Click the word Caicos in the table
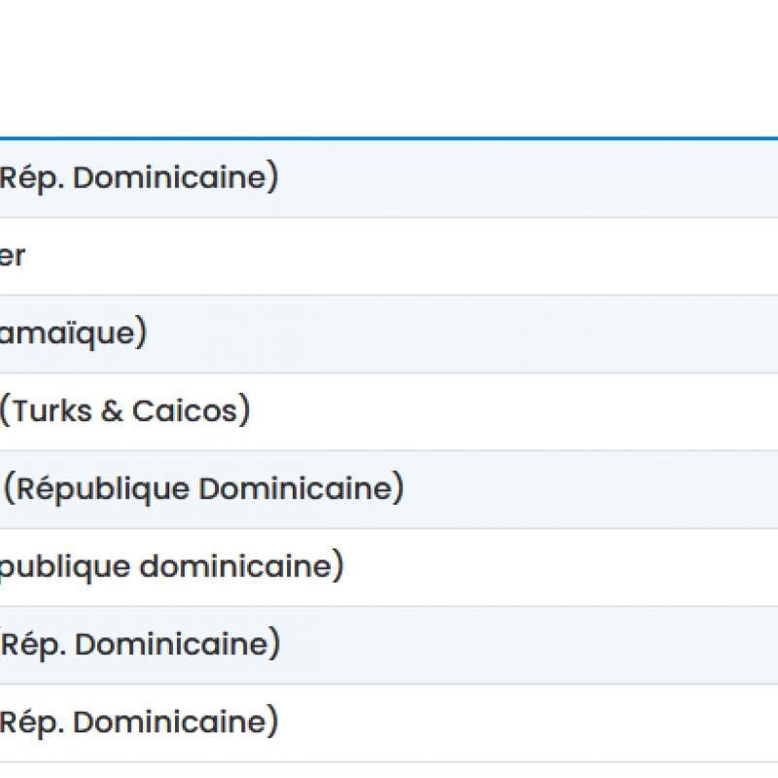The height and width of the screenshot is (778, 778). pyautogui.click(x=185, y=410)
